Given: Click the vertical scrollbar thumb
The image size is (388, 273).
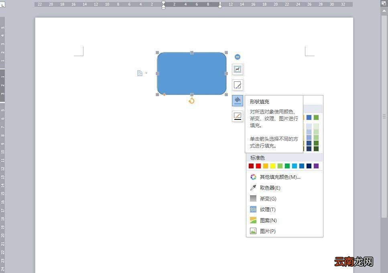Looking at the screenshot, I should click(x=384, y=116).
